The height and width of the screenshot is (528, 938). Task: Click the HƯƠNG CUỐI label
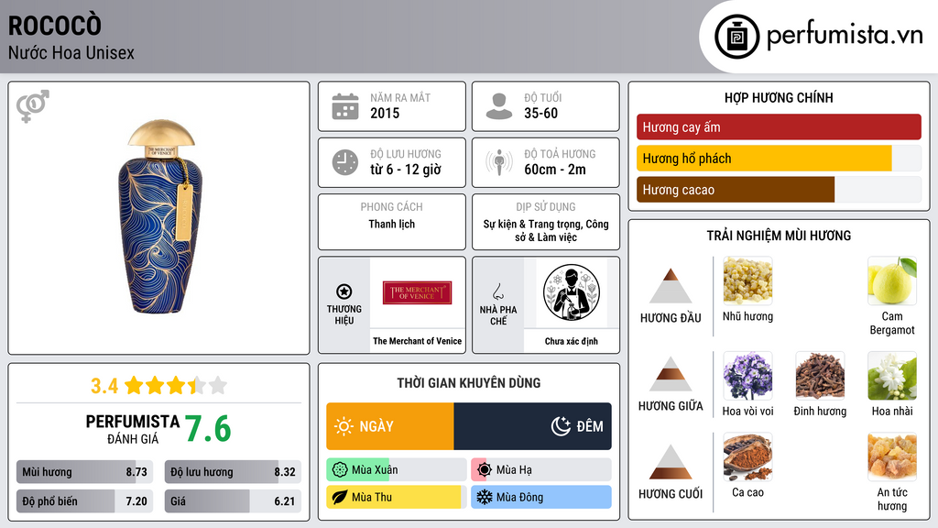(671, 494)
